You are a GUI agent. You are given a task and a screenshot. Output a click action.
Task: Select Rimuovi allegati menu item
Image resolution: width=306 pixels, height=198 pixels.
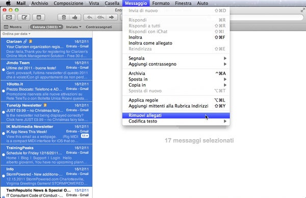[176, 115]
